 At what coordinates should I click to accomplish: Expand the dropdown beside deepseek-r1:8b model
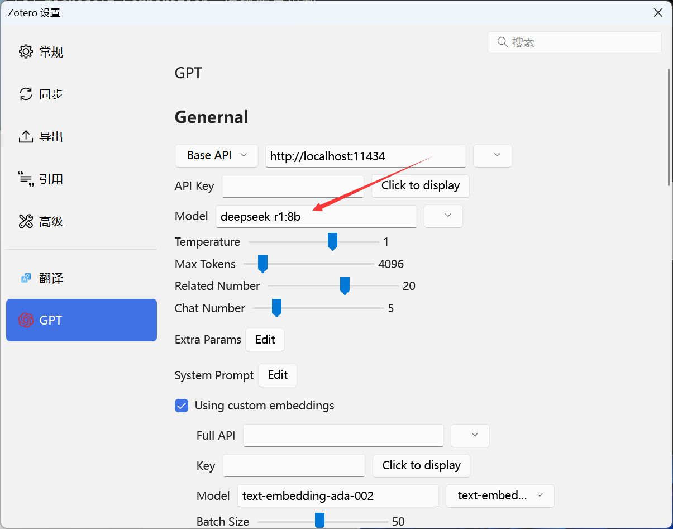[443, 216]
